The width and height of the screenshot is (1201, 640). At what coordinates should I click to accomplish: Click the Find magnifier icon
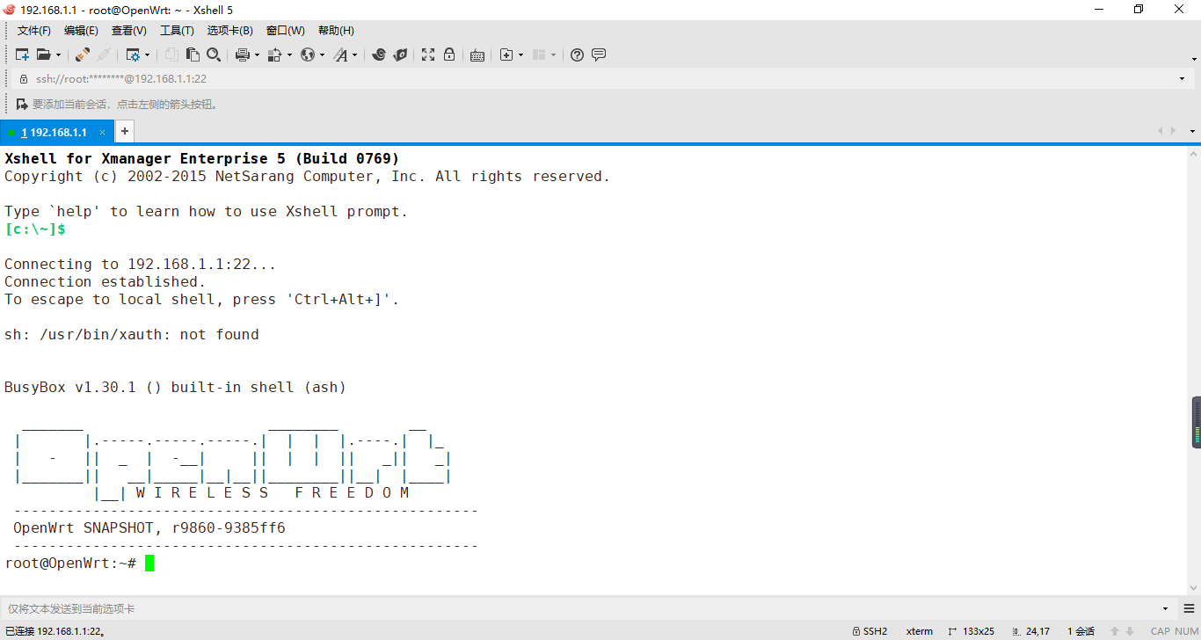214,55
